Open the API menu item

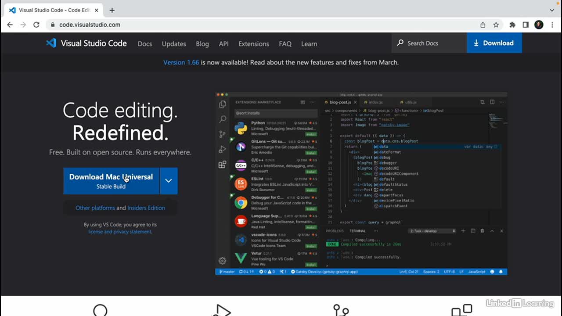pyautogui.click(x=224, y=44)
